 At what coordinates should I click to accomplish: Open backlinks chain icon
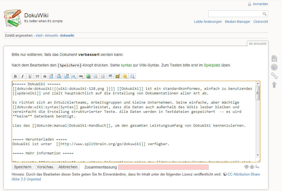point(274,76)
